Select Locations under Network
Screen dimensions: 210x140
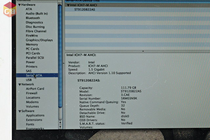tap(33, 98)
